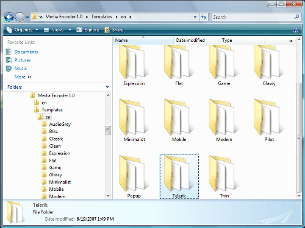Screen dimensions: 305x228
Task: Select the Minimalist folder icon
Action: pos(134,117)
